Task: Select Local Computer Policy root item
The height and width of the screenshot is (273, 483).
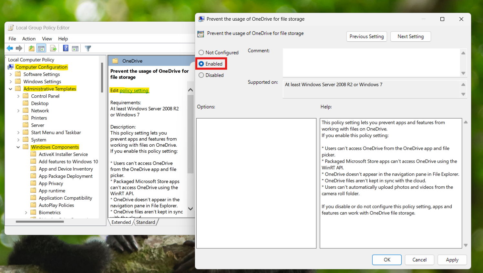Action: tap(31, 60)
